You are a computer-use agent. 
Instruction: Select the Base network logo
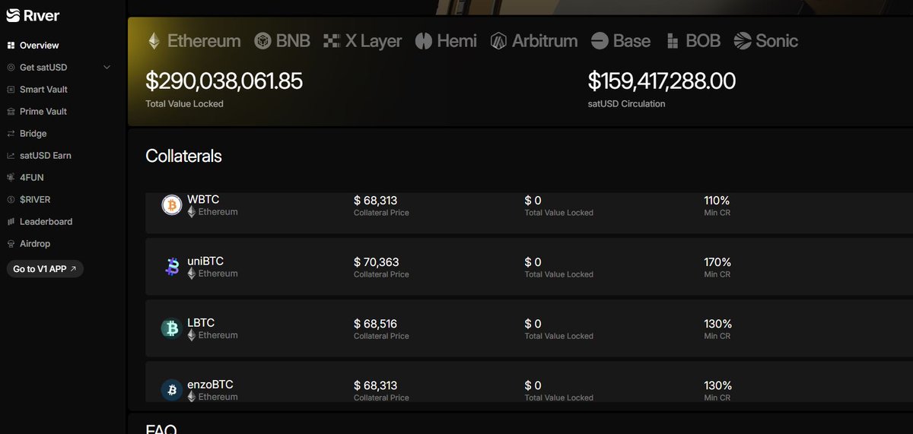pyautogui.click(x=600, y=41)
